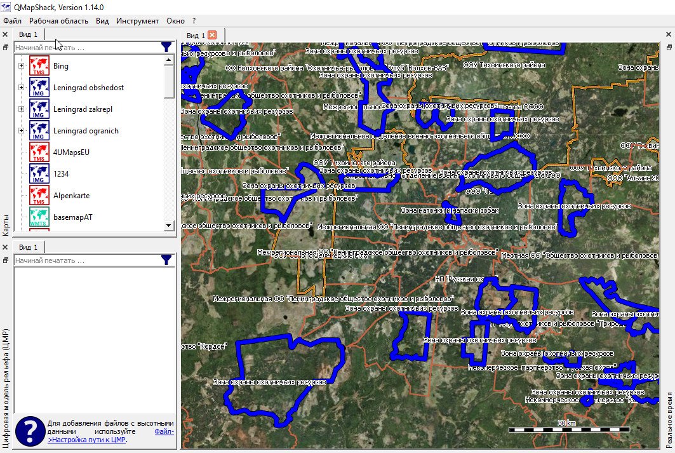Viewport: 675px width, 453px height.
Task: Click the 4UMapsEU TMS map icon
Action: coord(39,152)
